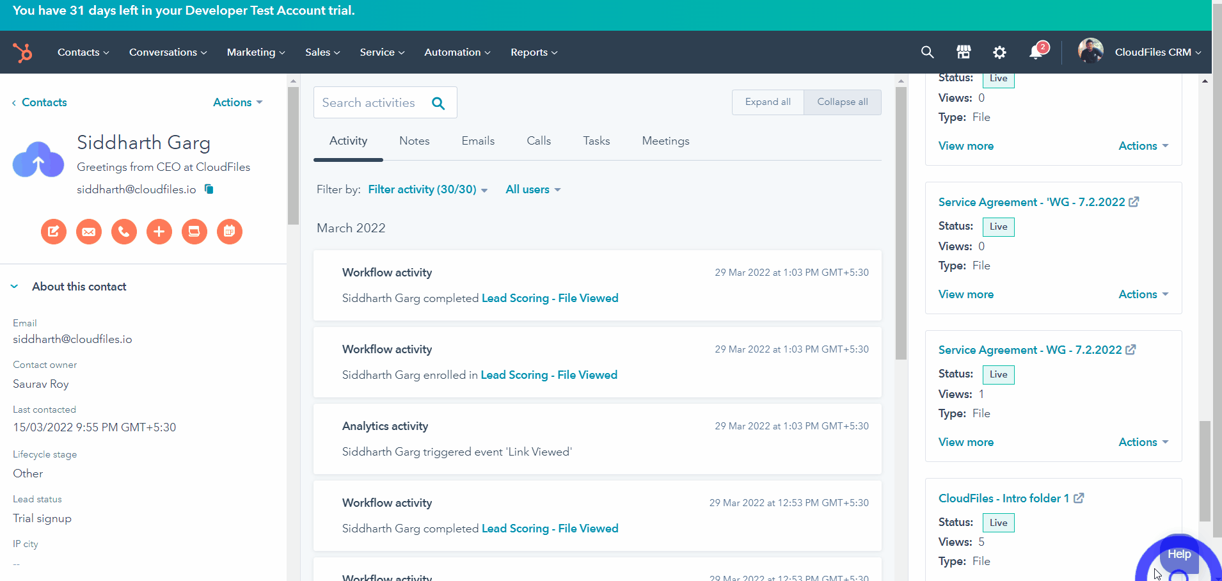The image size is (1222, 581).
Task: Open Actions menu on topmost file card
Action: (1143, 146)
